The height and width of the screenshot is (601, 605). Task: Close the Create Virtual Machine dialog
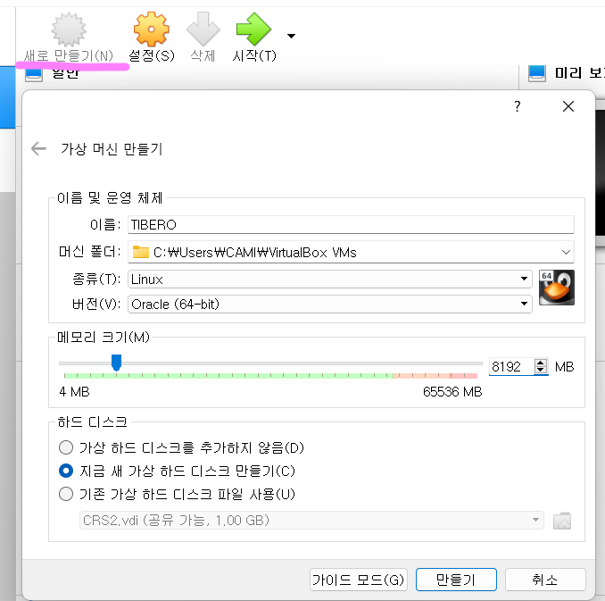pos(568,106)
